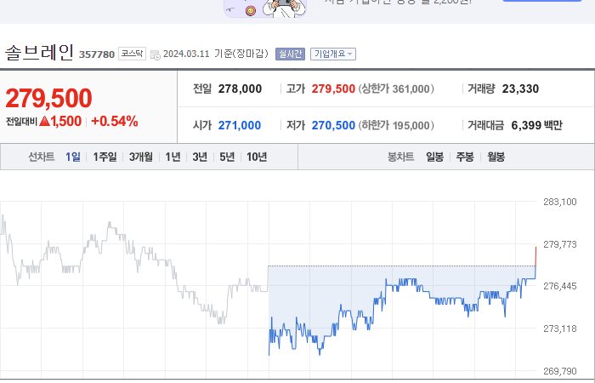595x383 pixels.
Task: Click the stock code 357780
Action: (x=97, y=54)
